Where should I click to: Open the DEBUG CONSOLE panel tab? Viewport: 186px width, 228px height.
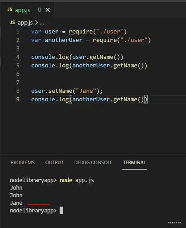point(93,162)
